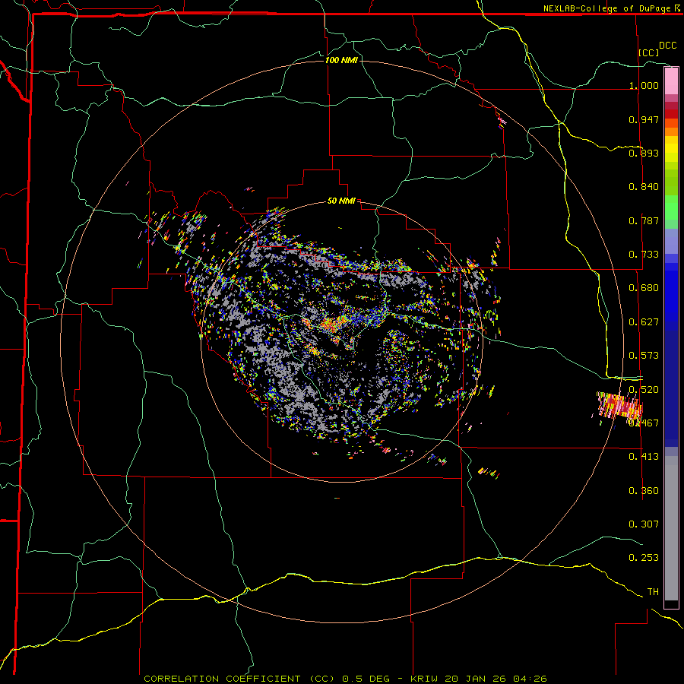The height and width of the screenshot is (684, 684).
Task: Click the 0.5 DEG elevation text
Action: click(x=366, y=679)
